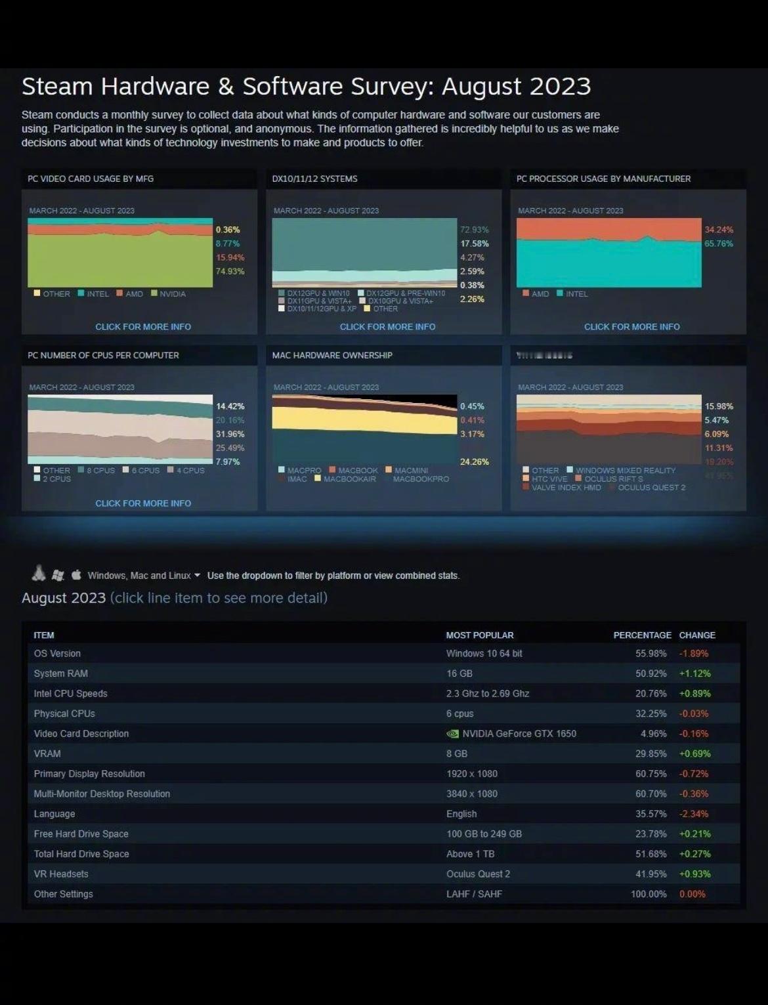Select the Physical CPUs row
The width and height of the screenshot is (768, 1005).
(x=384, y=714)
